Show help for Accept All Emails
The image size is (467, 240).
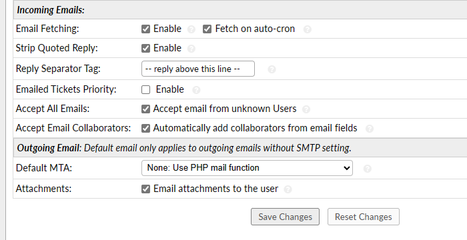point(306,109)
